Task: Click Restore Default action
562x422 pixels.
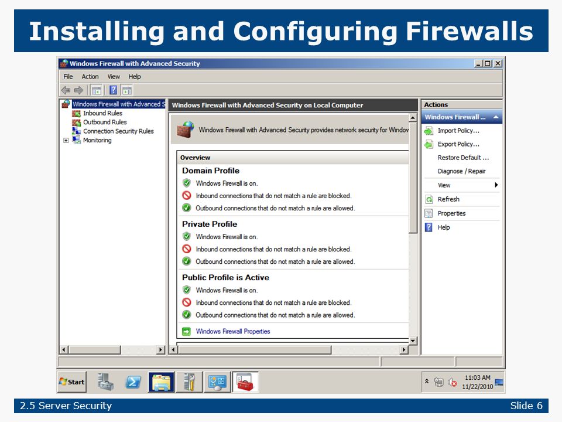Action: [463, 158]
